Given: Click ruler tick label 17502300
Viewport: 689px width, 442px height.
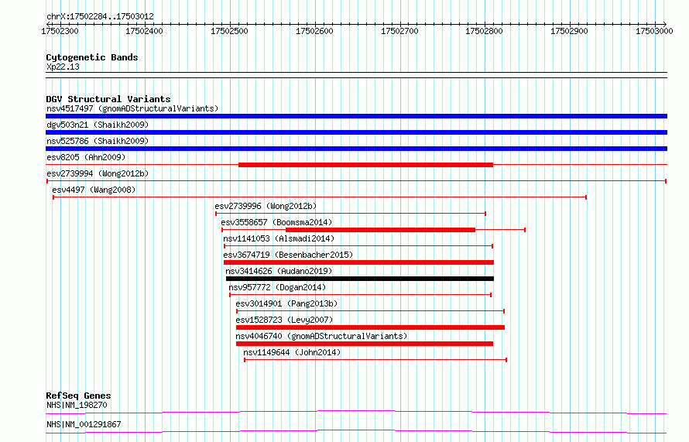Looking at the screenshot, I should [60, 31].
